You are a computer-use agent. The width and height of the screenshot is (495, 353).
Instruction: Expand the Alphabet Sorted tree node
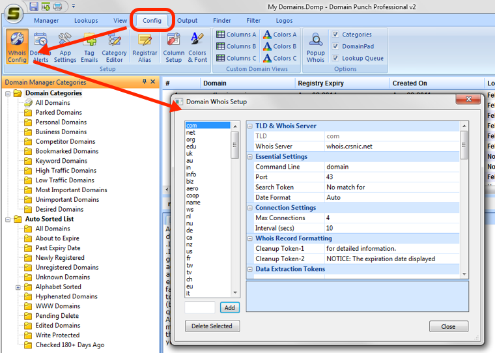click(x=18, y=287)
